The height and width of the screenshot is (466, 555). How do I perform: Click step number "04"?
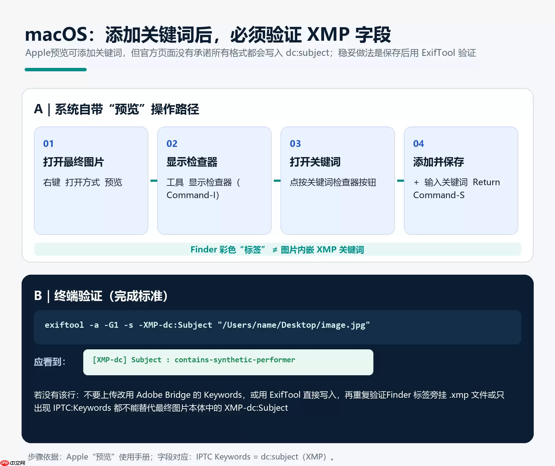[418, 144]
